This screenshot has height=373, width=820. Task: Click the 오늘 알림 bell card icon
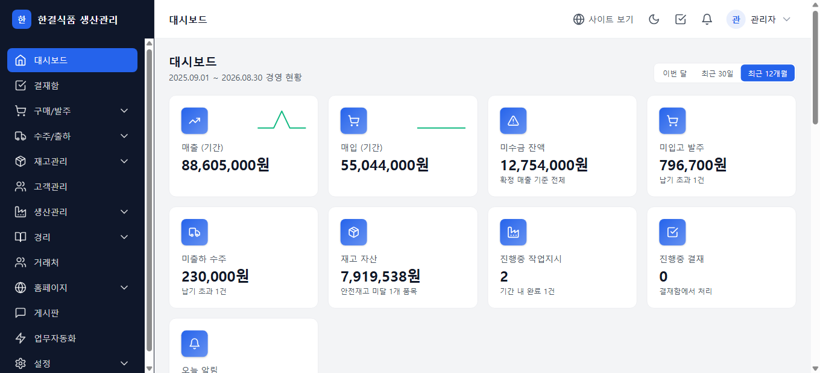(x=195, y=344)
